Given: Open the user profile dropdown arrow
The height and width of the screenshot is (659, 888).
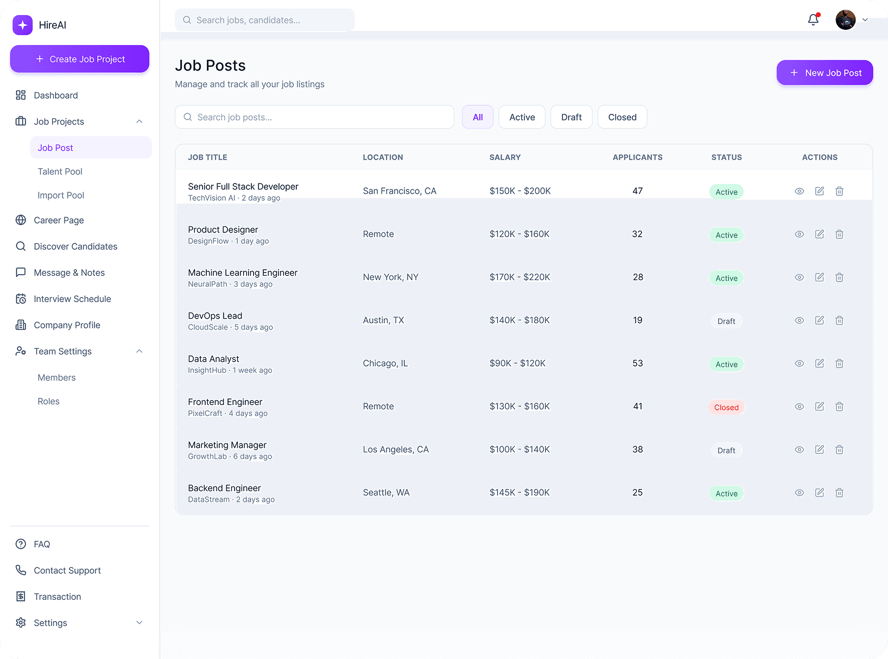Looking at the screenshot, I should 865,20.
